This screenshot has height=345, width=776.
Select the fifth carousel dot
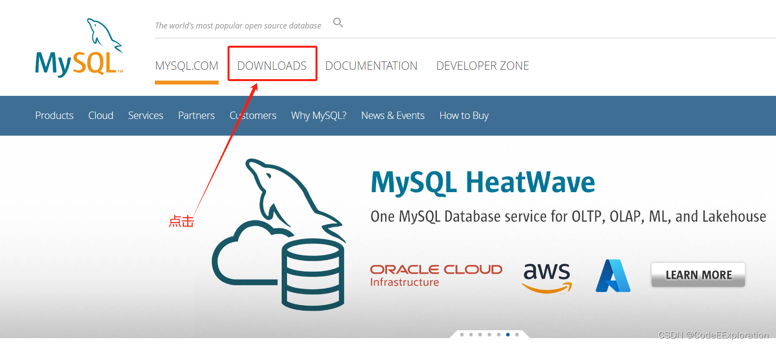point(499,335)
